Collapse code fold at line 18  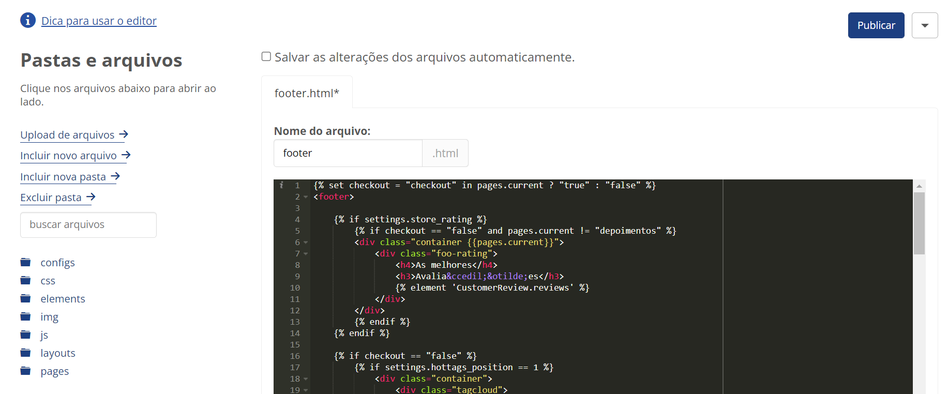(x=306, y=379)
